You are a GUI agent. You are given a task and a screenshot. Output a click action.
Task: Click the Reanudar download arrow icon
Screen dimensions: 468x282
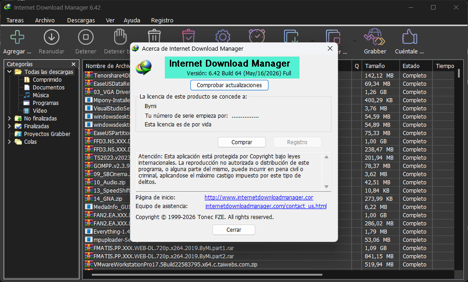(x=51, y=37)
